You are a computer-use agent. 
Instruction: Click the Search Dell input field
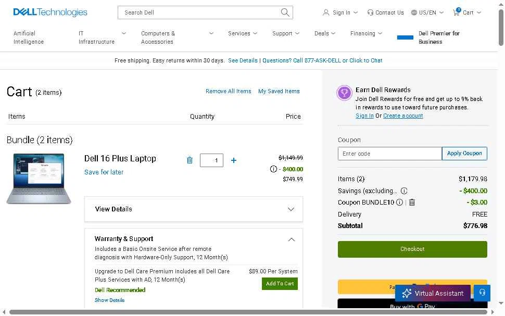pyautogui.click(x=200, y=12)
